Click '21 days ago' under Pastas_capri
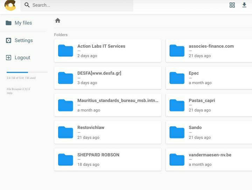 coord(200,110)
